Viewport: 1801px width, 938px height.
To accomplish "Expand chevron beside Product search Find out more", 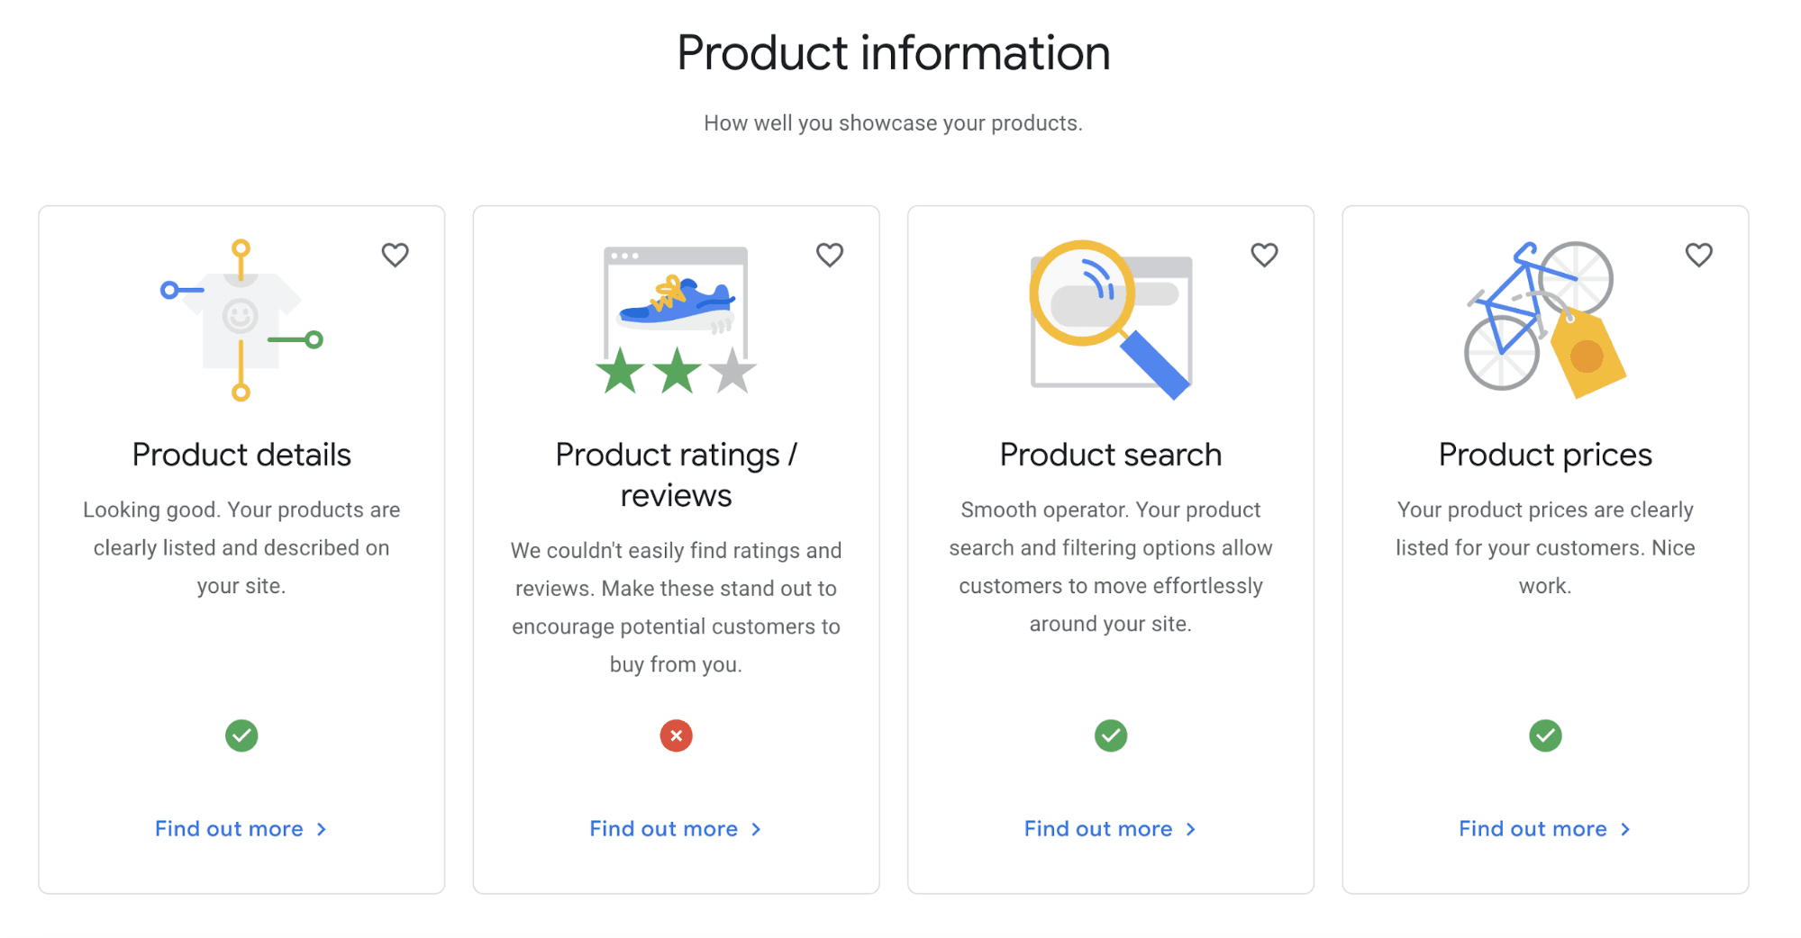I will (x=1191, y=829).
